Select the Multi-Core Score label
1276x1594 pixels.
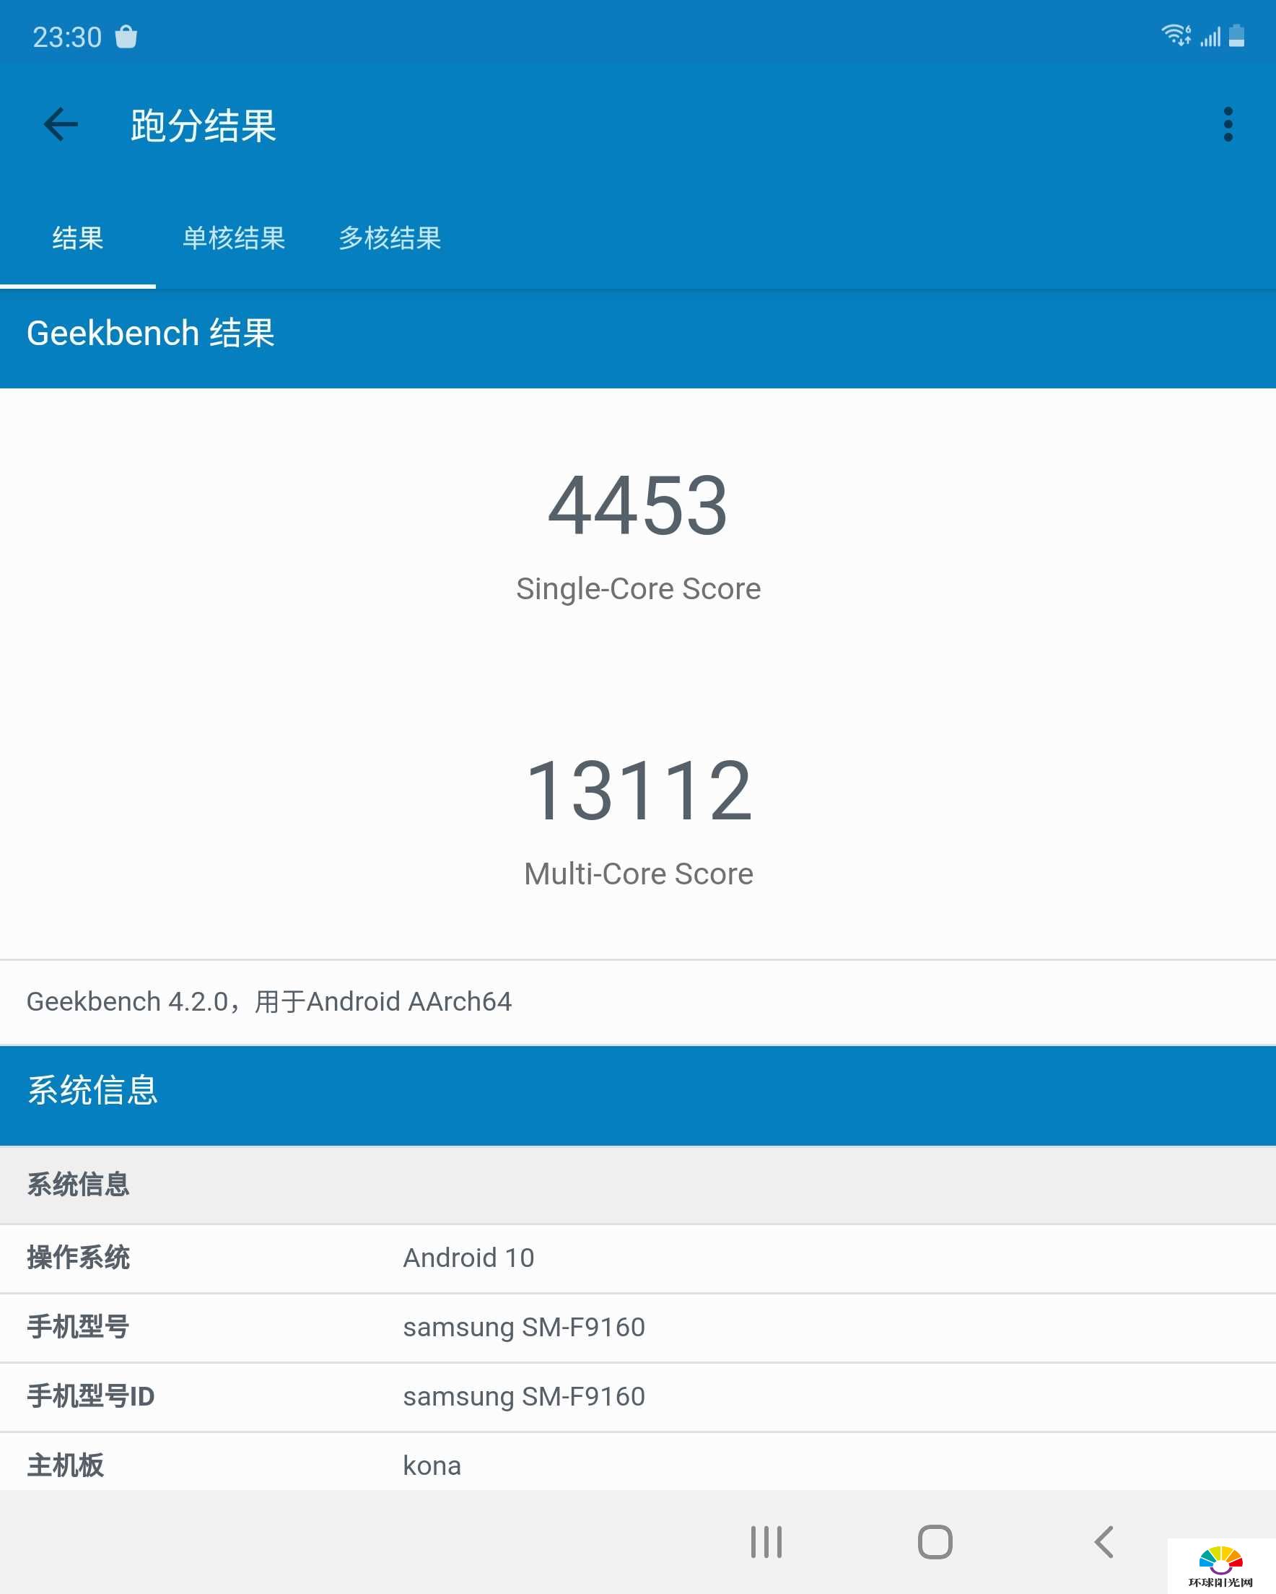[638, 874]
